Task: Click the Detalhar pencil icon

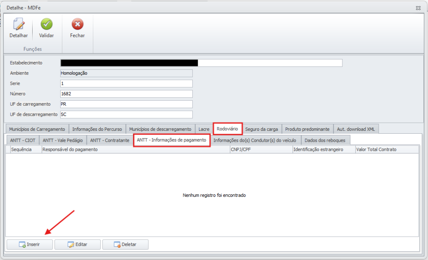Action: coord(18,24)
